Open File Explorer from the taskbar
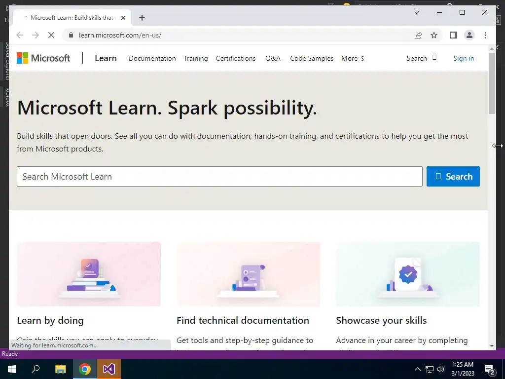 point(60,369)
